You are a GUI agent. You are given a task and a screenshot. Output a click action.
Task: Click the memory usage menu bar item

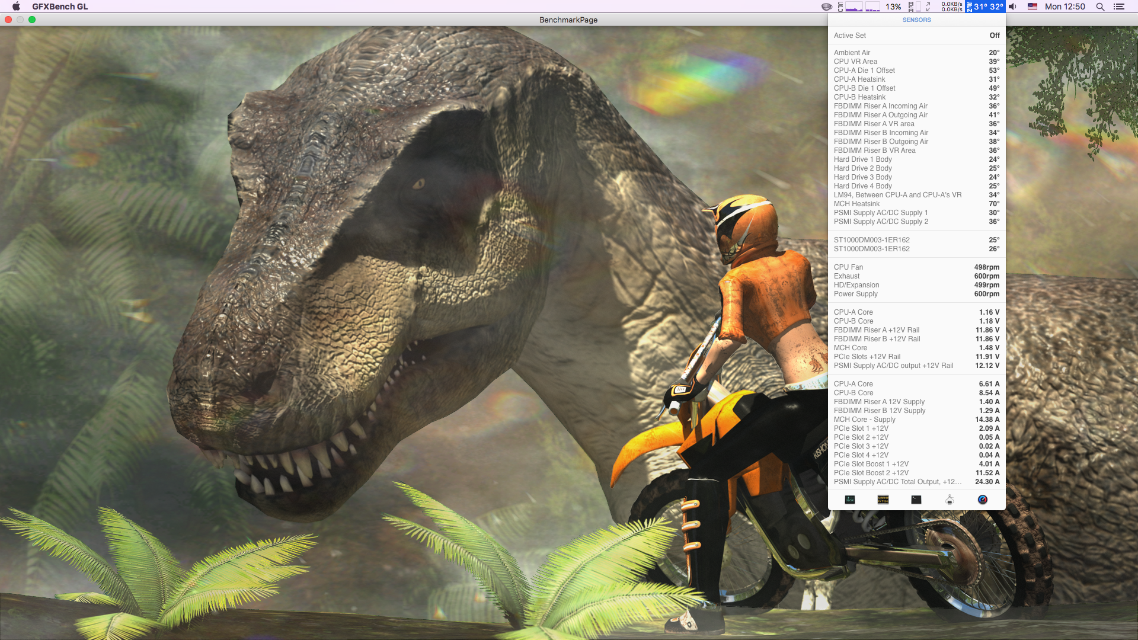(x=915, y=7)
